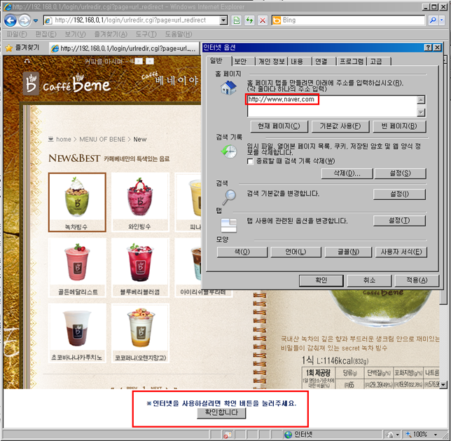Open the 보기(V) menu

click(x=75, y=34)
